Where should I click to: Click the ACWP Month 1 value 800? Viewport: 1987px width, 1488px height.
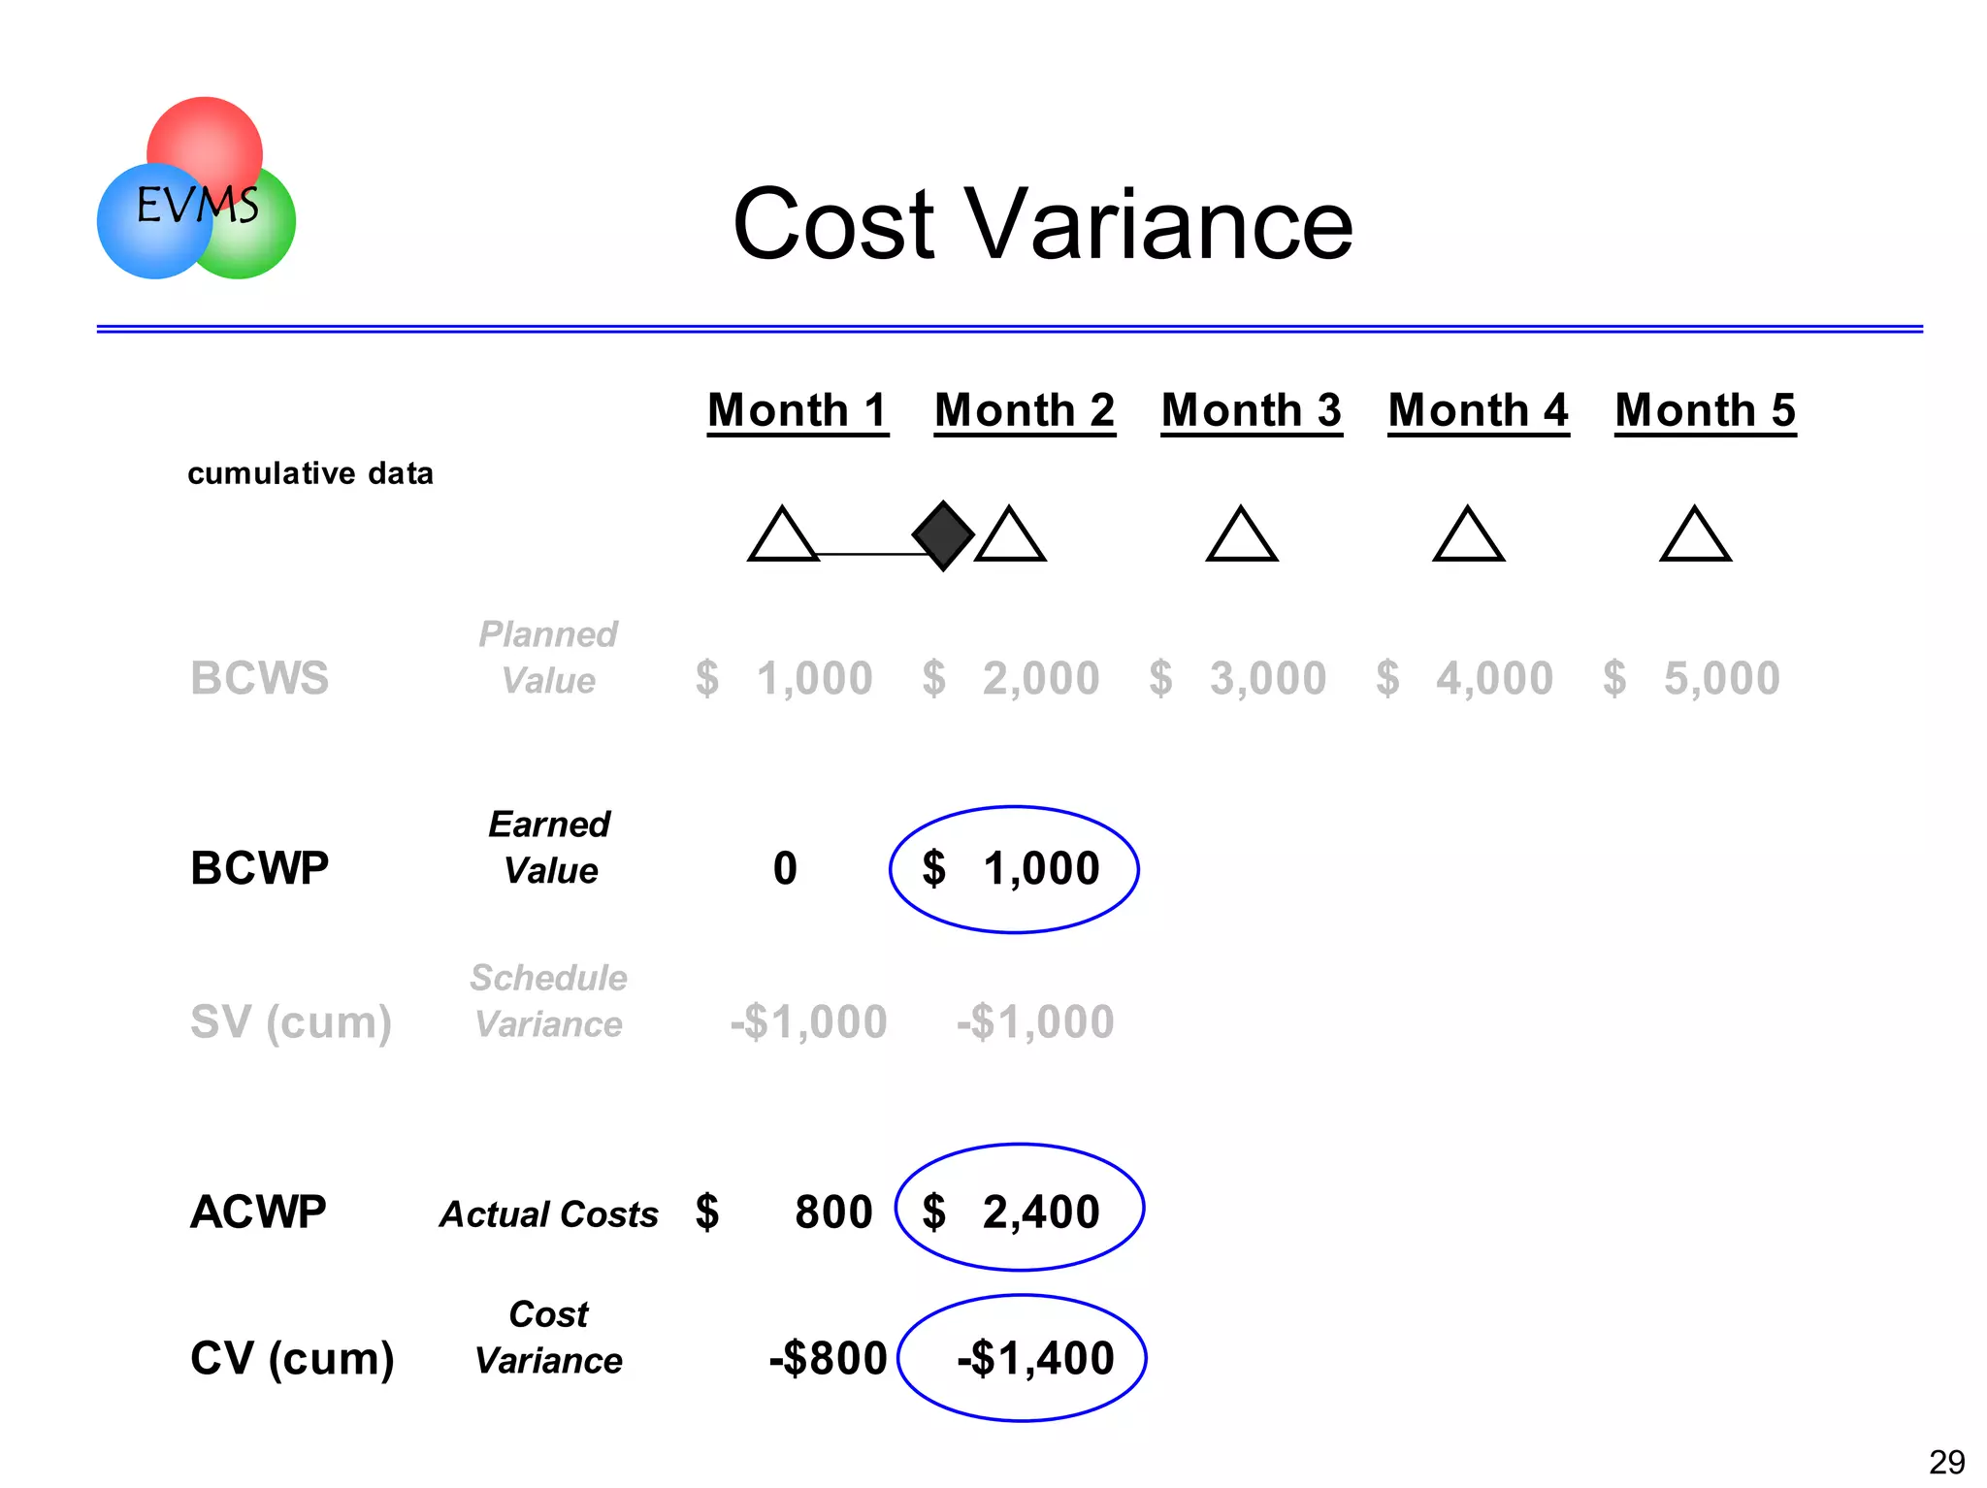pyautogui.click(x=833, y=1213)
